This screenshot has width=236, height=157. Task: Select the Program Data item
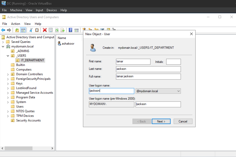tap(26, 97)
